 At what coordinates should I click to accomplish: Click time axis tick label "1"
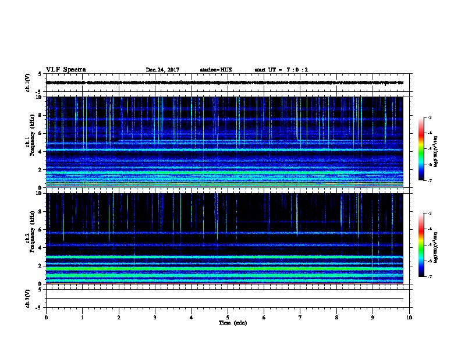(x=82, y=318)
